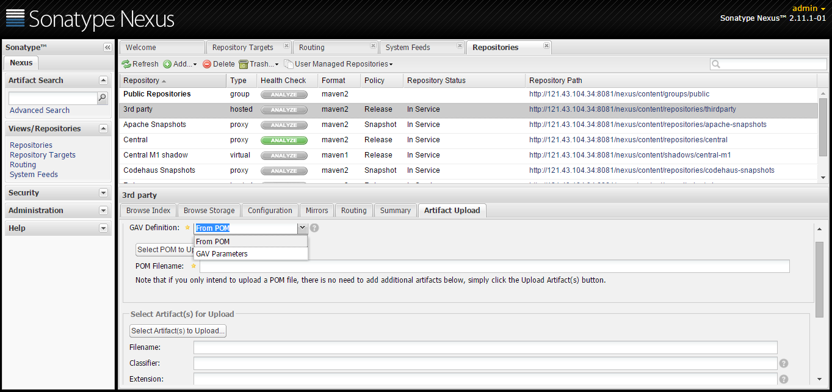Screen dimensions: 832x392
Task: Sort by the Repository column header
Action: pyautogui.click(x=173, y=81)
